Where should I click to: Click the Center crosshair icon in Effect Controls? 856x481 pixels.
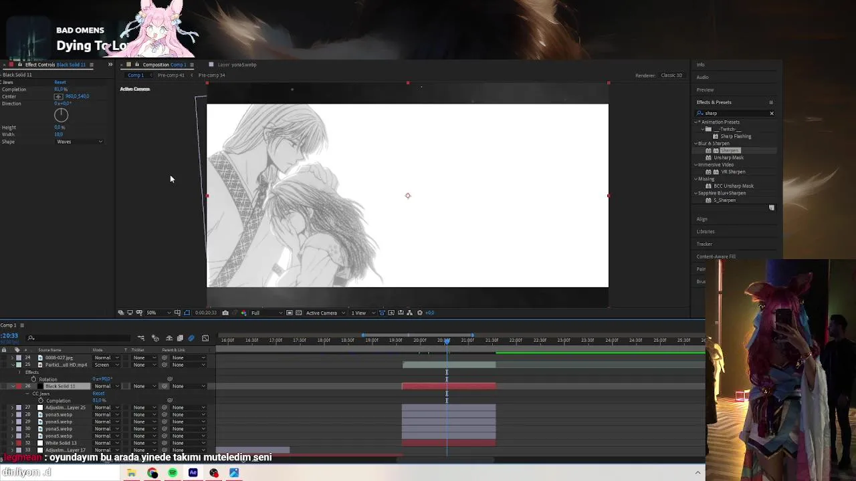pos(59,96)
